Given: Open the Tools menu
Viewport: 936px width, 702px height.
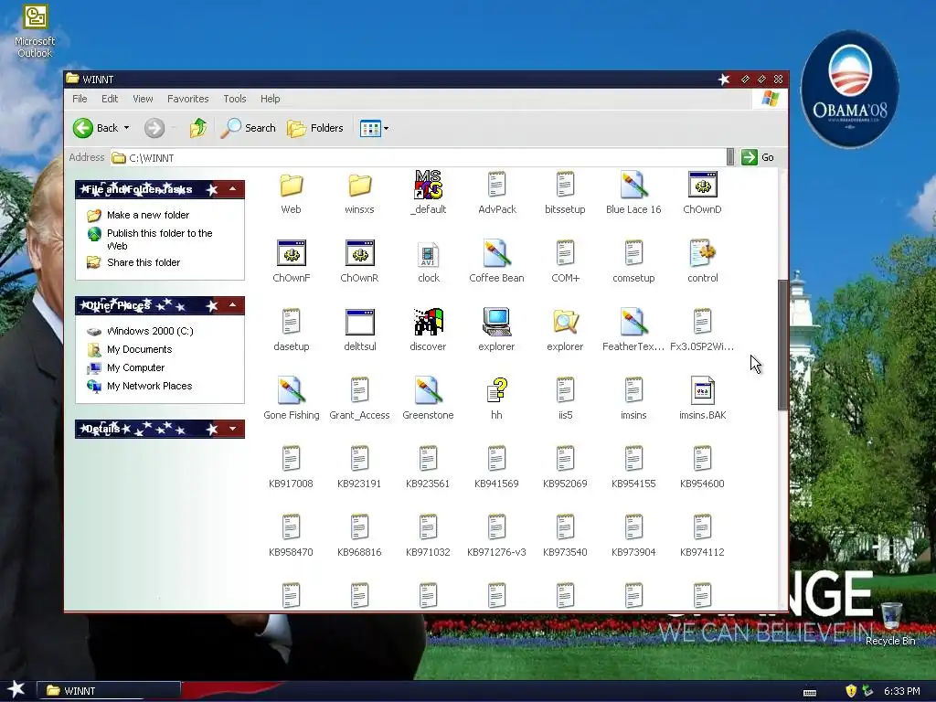Looking at the screenshot, I should (x=235, y=99).
